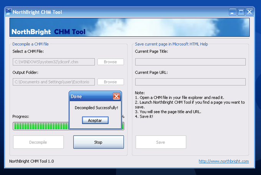
Task: Click the note line '4. Save it!'
Action: coord(144,116)
